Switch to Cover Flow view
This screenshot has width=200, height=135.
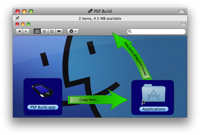coord(59,31)
